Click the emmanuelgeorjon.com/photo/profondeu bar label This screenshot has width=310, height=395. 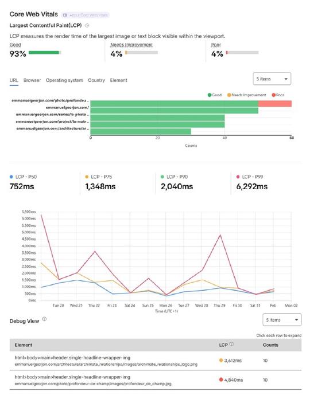pos(50,100)
